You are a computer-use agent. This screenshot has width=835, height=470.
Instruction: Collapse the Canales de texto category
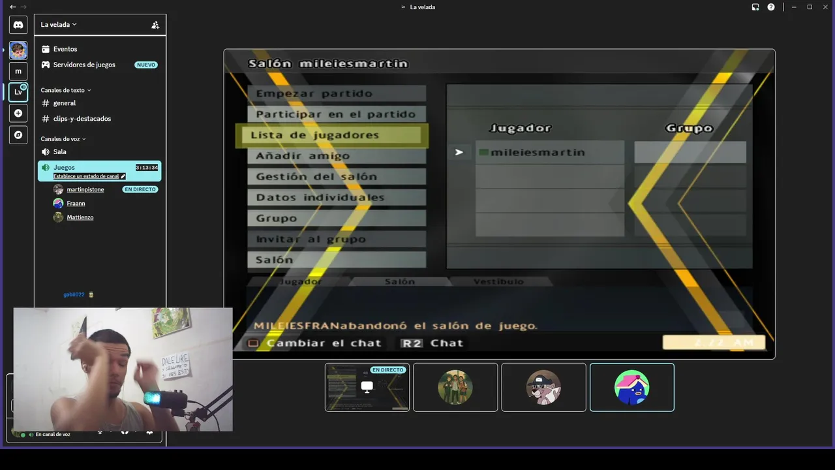(66, 90)
